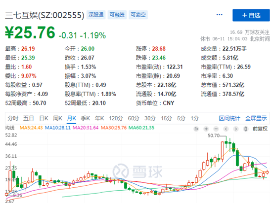Click the price change -0.31 -1.19%
The image size is (274, 203).
coord(82,35)
